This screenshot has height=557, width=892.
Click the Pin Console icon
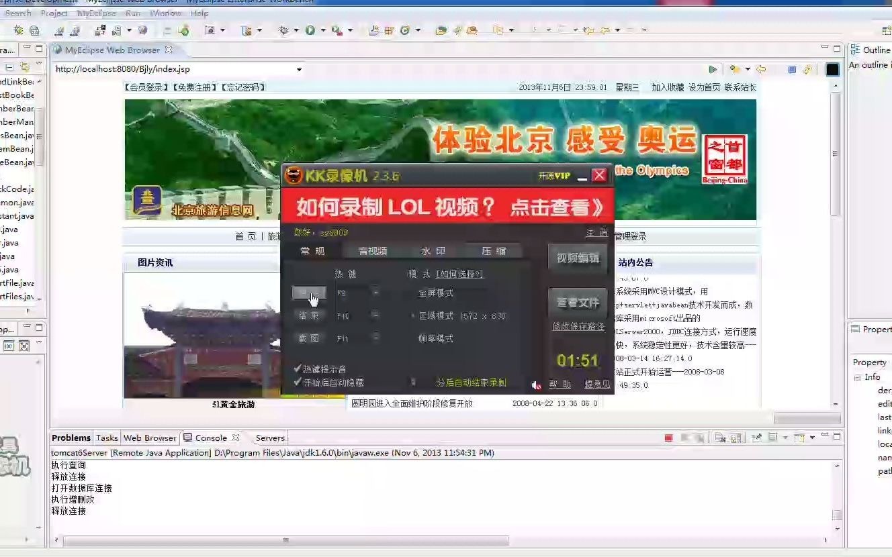pos(757,438)
